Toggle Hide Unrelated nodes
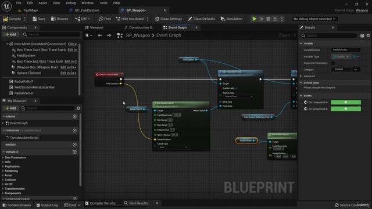The height and width of the screenshot is (209, 372). pos(130,19)
